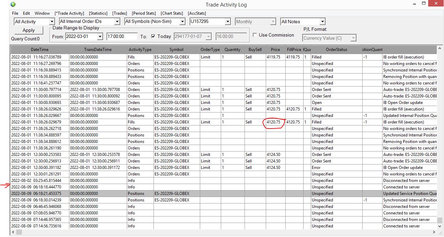Select row 2022-08-09 06:18:18.444770 Connected to server
This screenshot has width=444, height=237.
tap(224, 187)
